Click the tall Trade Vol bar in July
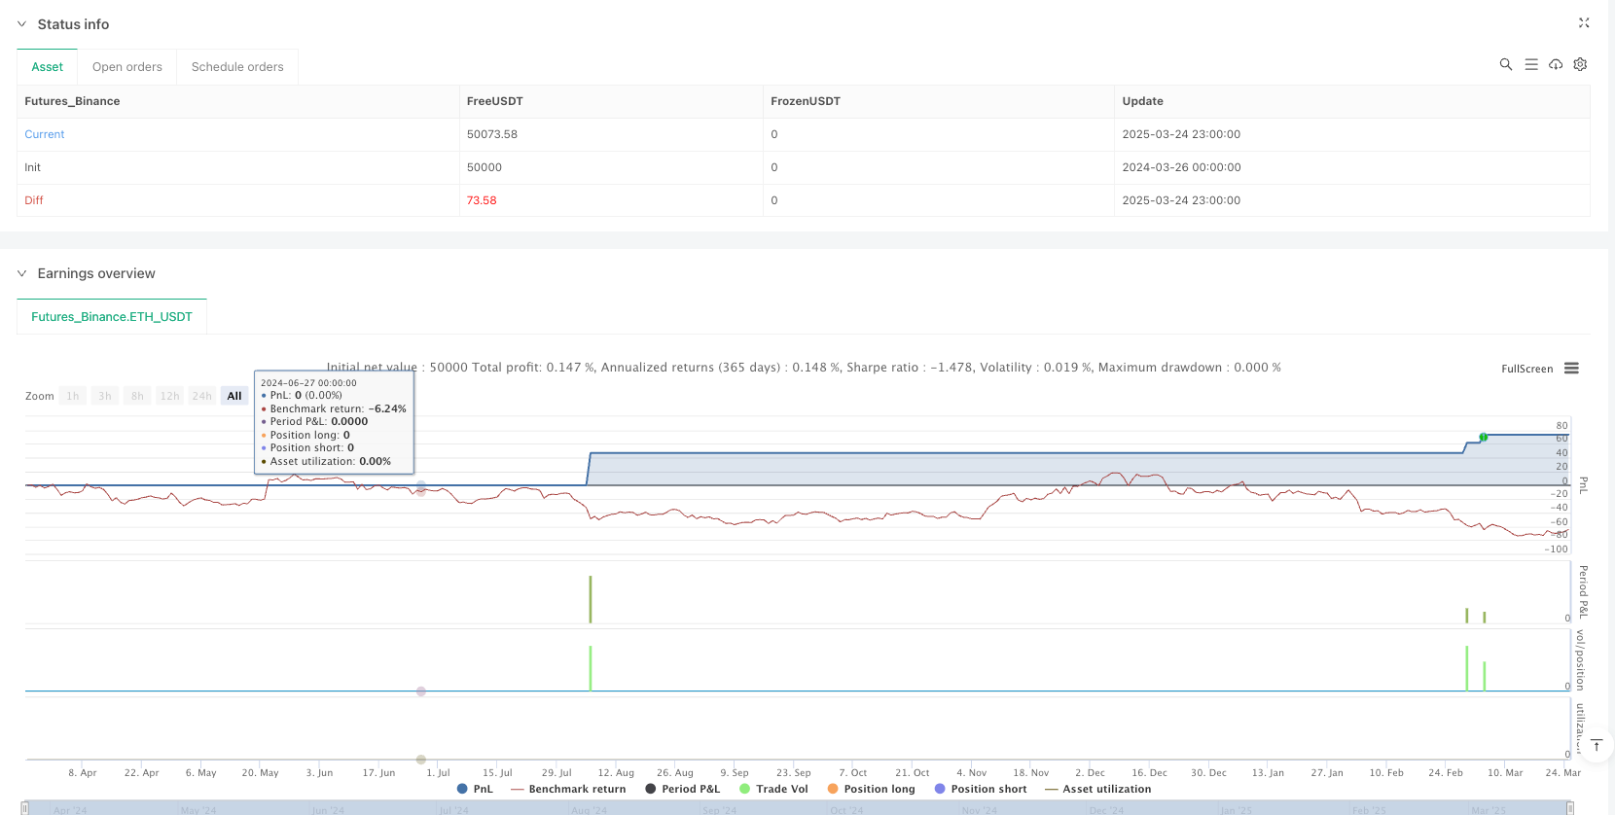Viewport: 1615px width, 815px height. [590, 668]
